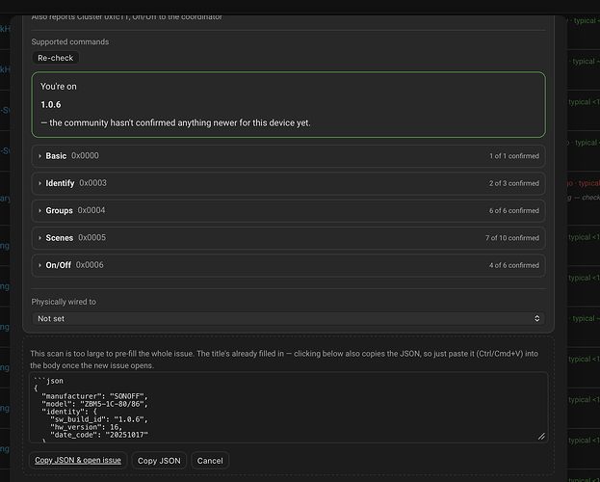Viewport: 600px width, 482px height.
Task: Click "This scan is too large" notice text
Action: [x=284, y=360]
